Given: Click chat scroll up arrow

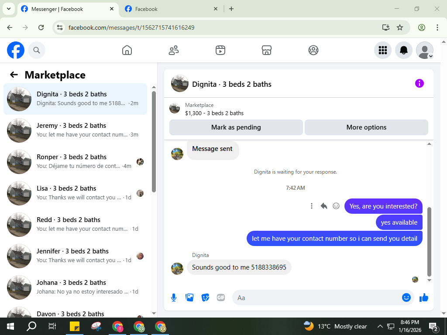Looking at the screenshot, I should (x=430, y=144).
